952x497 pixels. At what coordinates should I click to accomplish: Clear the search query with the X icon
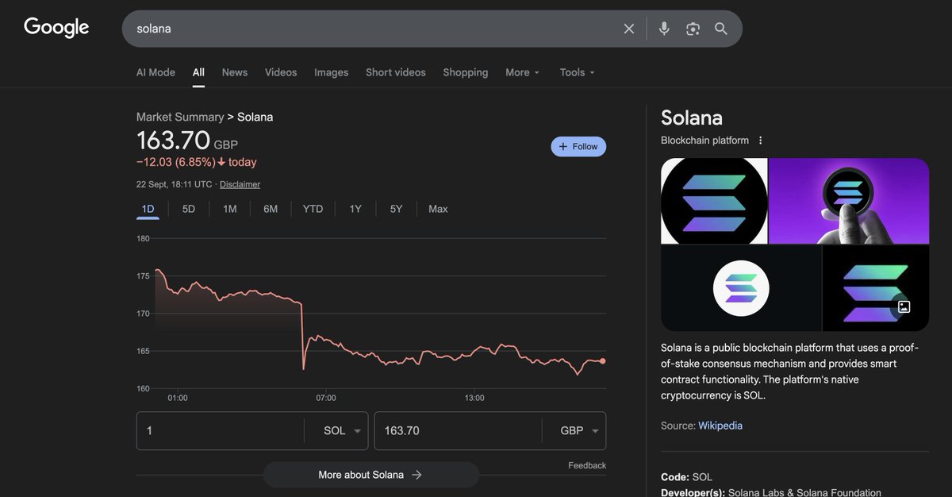coord(628,28)
